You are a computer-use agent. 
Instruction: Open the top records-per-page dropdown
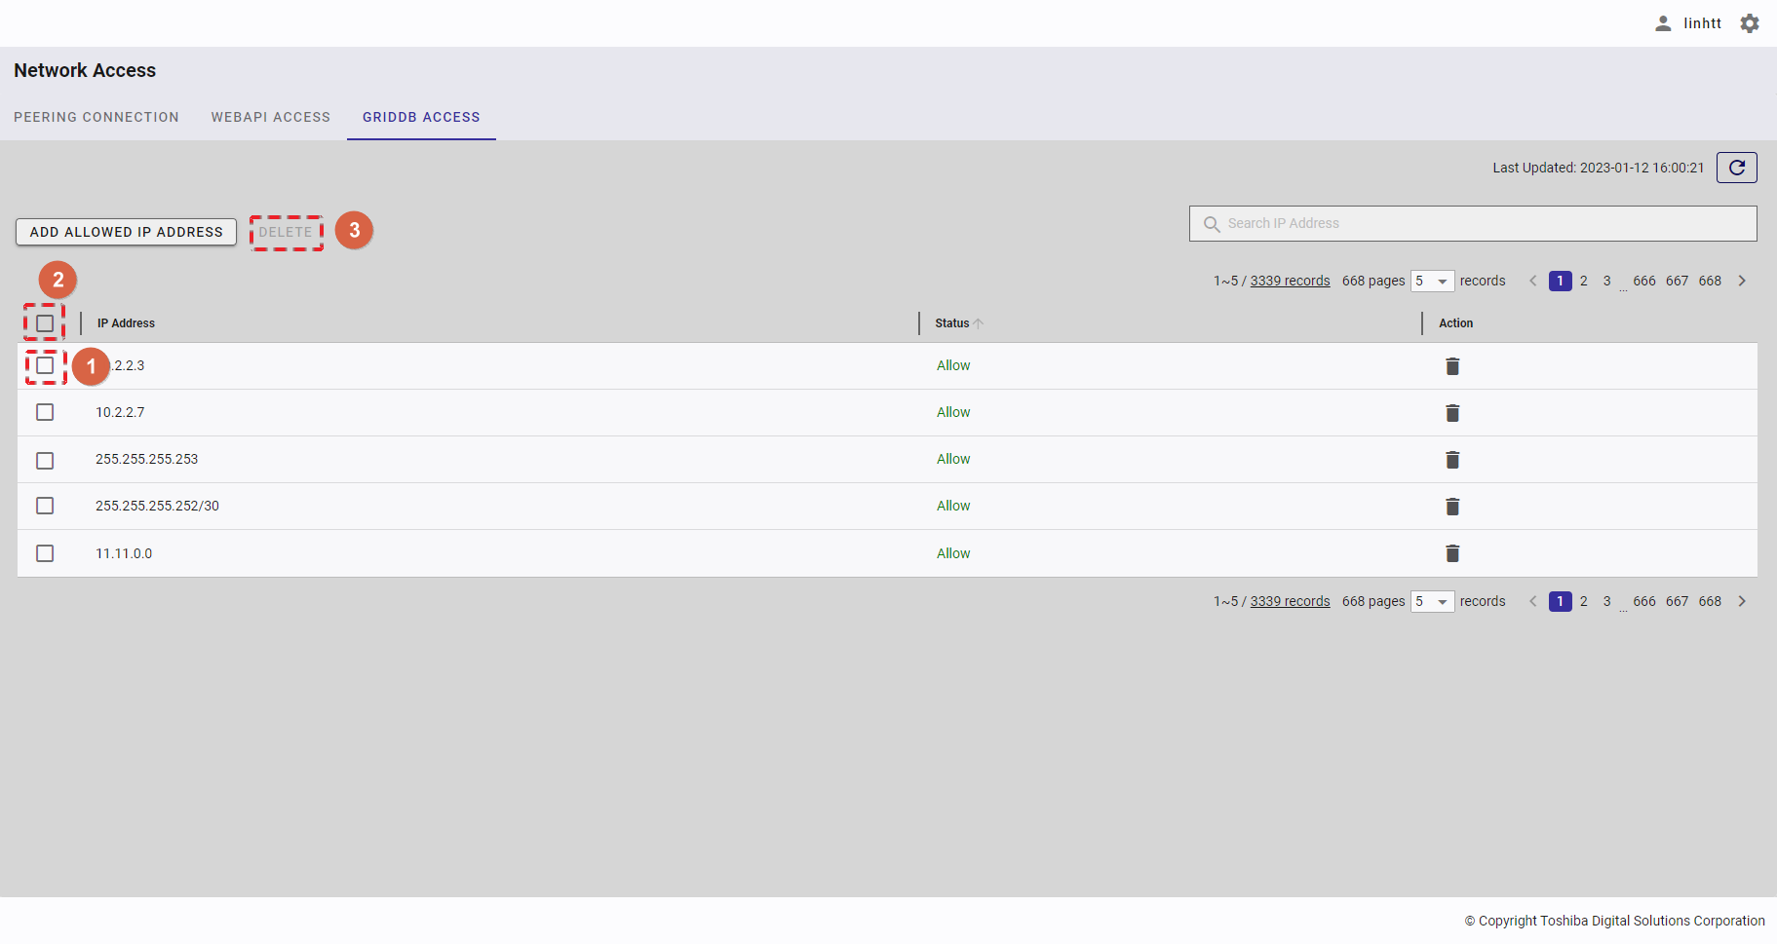click(x=1432, y=281)
